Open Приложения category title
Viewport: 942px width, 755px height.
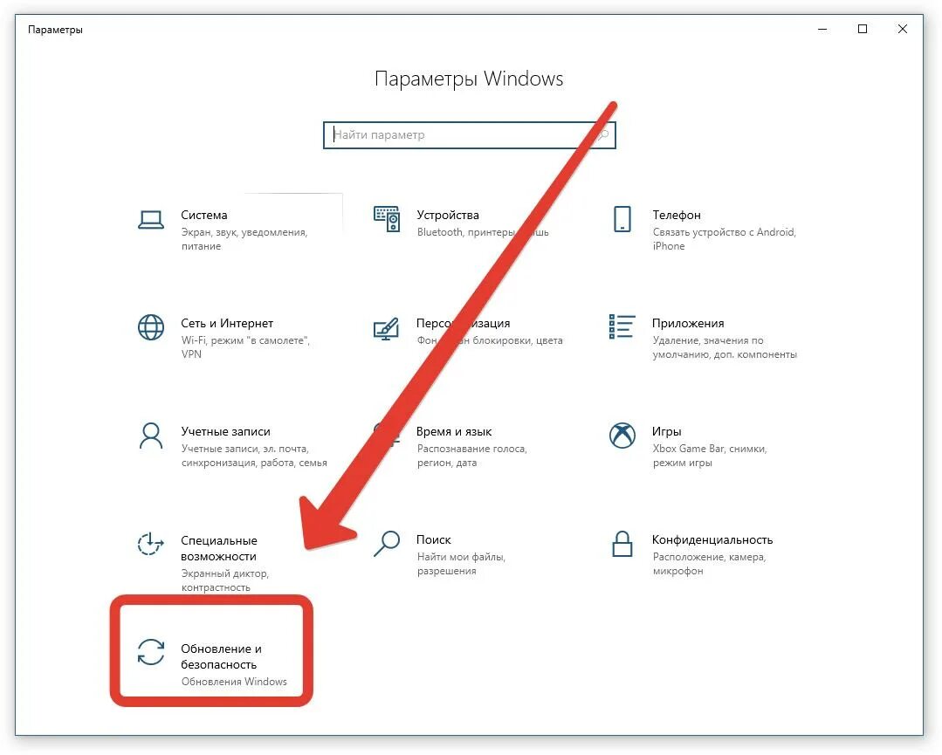(688, 324)
